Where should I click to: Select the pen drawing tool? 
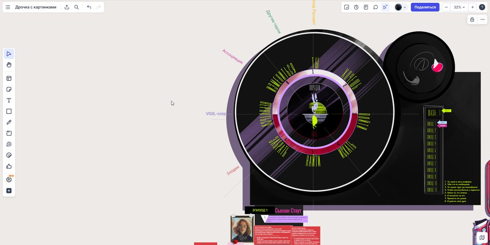coord(9,122)
